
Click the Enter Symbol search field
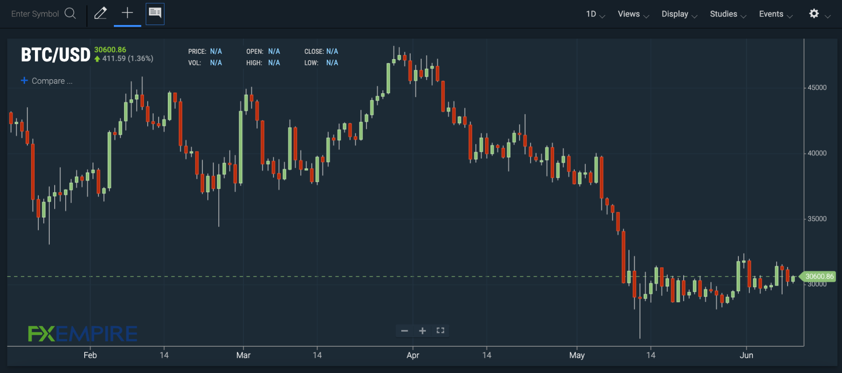pyautogui.click(x=35, y=14)
